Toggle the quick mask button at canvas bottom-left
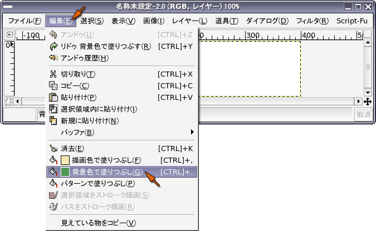Viewport: 376px width, 231px height. pyautogui.click(x=8, y=102)
